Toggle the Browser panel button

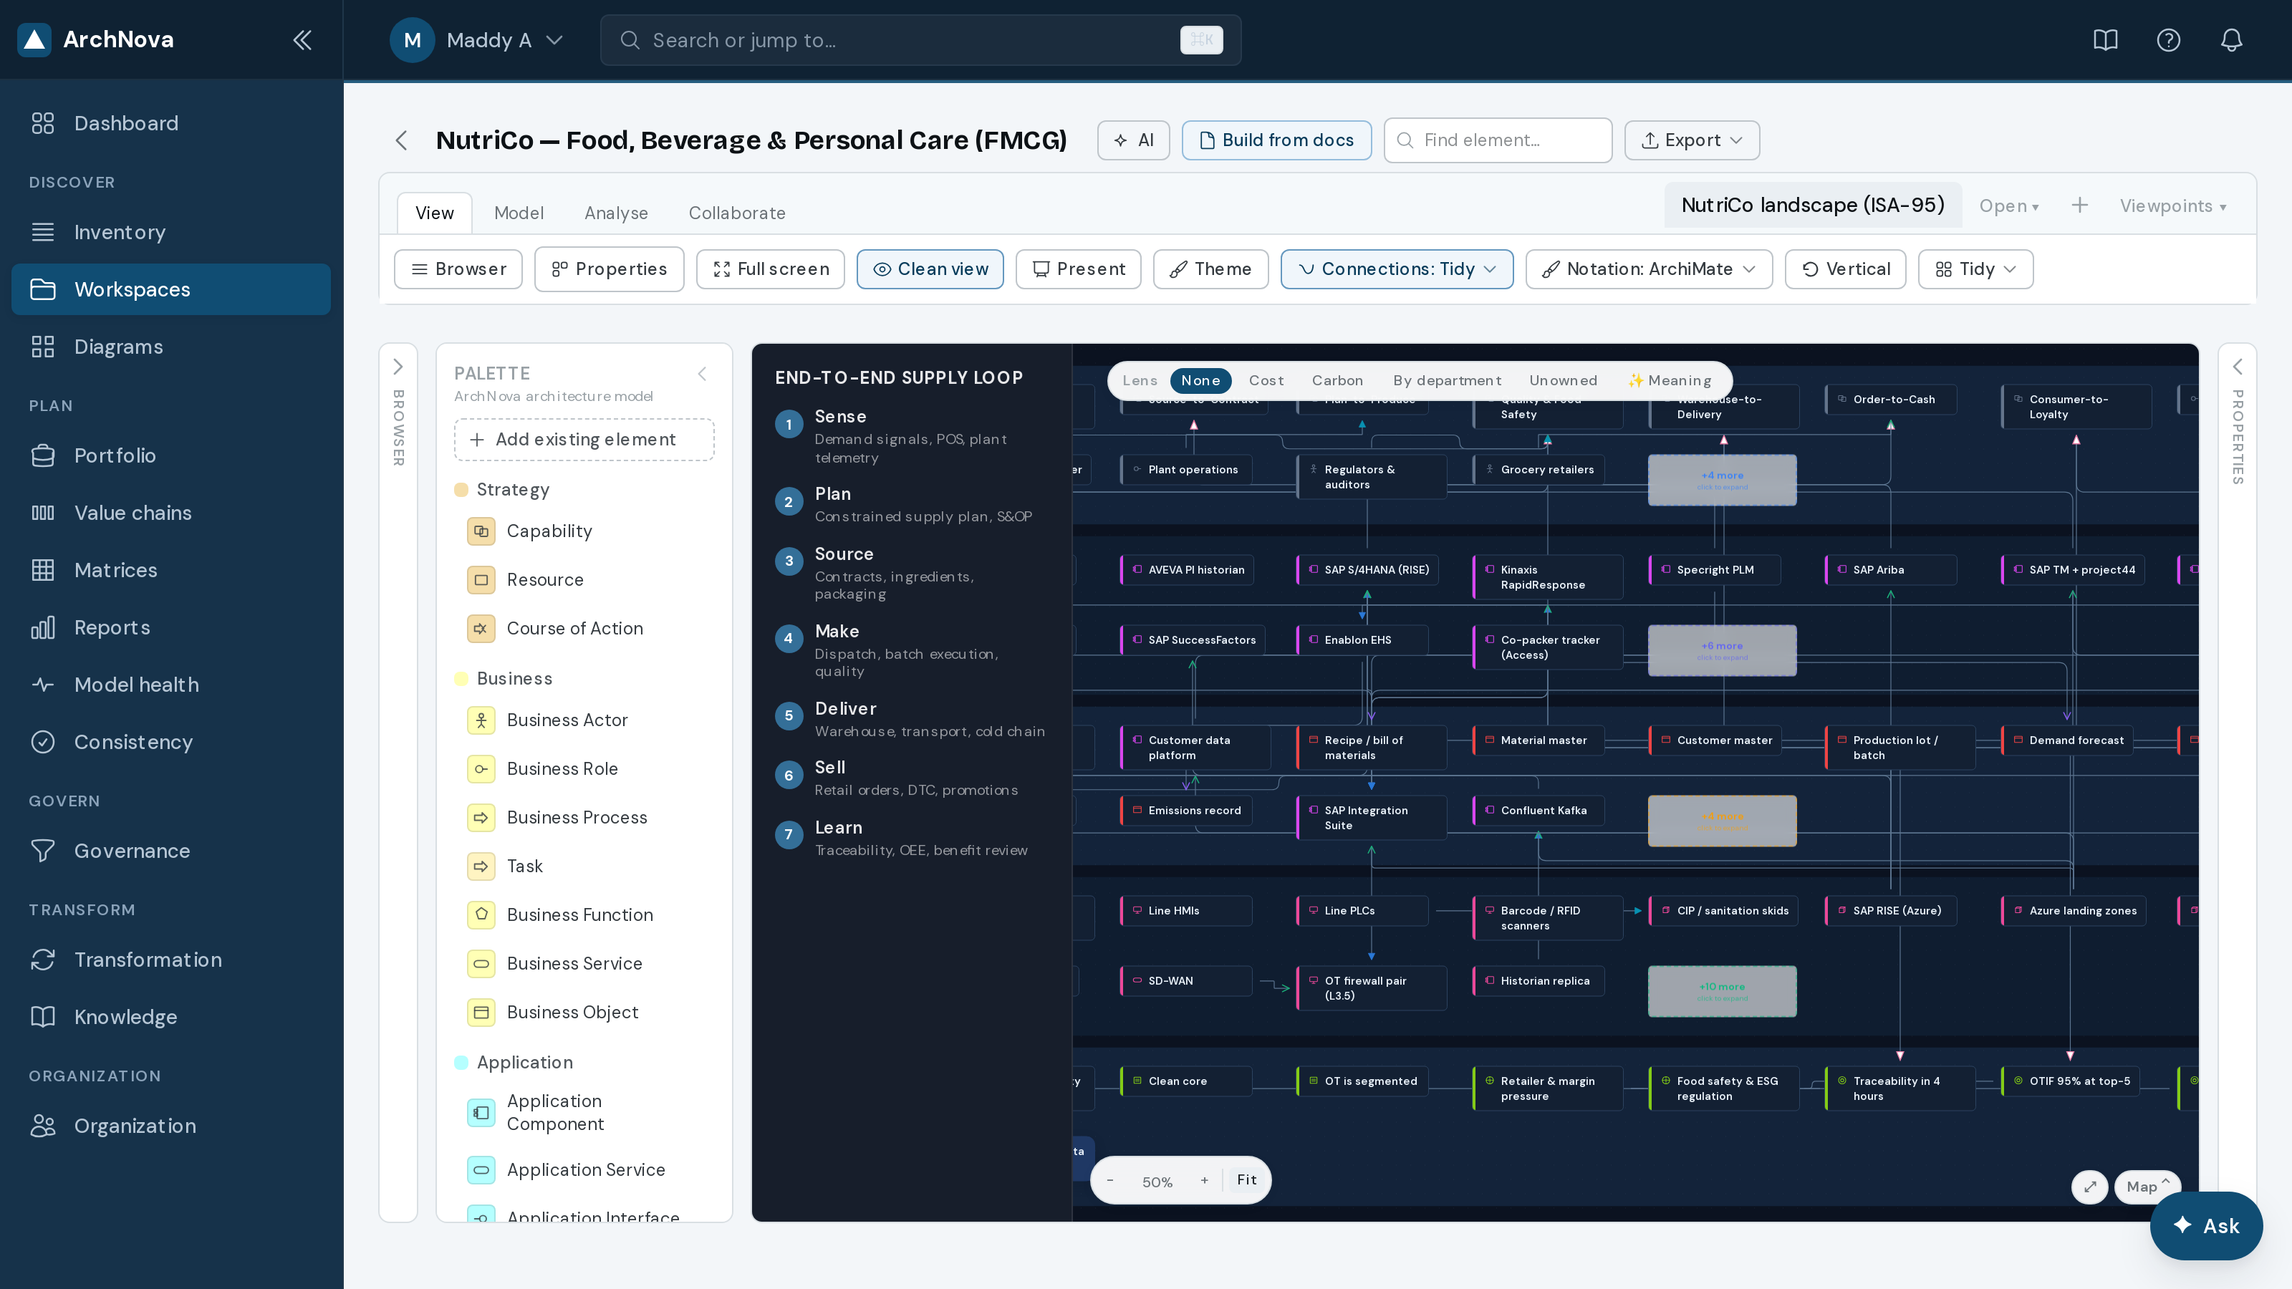[458, 269]
